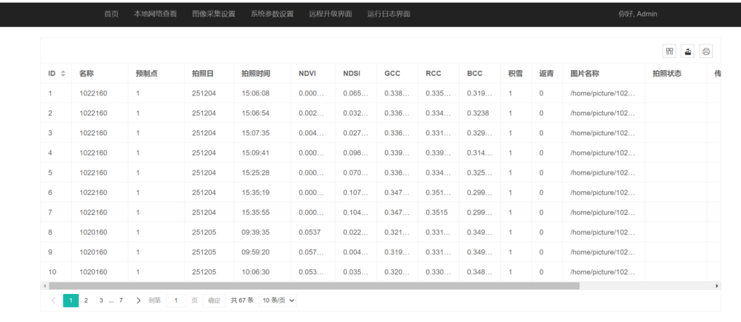Sort table by the ID column arrows
This screenshot has width=741, height=322.
tap(63, 73)
